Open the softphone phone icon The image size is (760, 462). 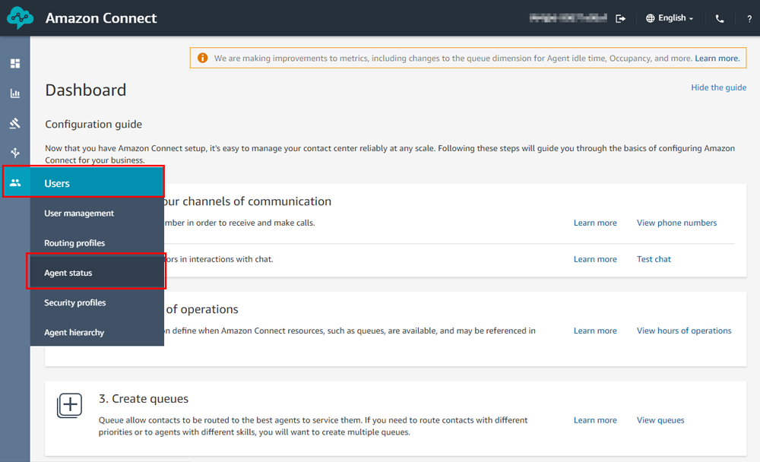720,19
